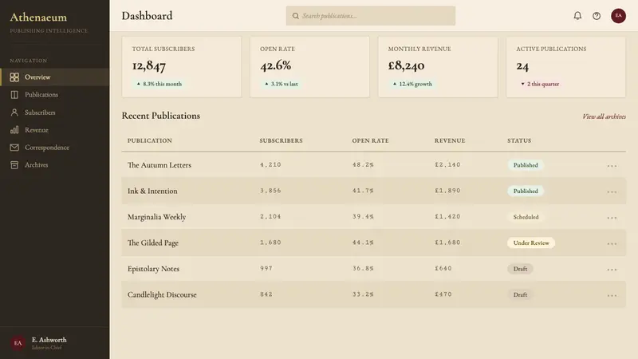Open more options for Marginalia Weekly
This screenshot has width=638, height=359.
[612, 218]
